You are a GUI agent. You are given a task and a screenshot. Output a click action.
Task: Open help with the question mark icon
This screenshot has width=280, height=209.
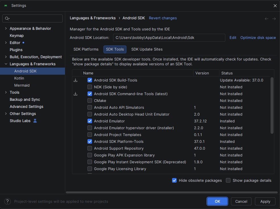7,201
